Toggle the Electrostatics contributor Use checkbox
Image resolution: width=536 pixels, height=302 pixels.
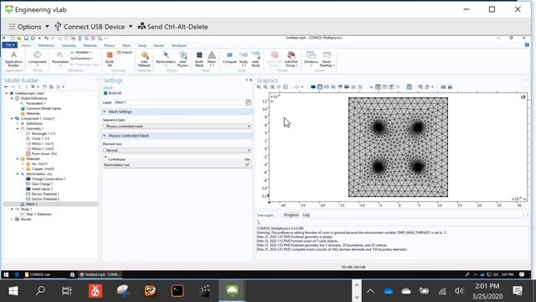point(247,164)
